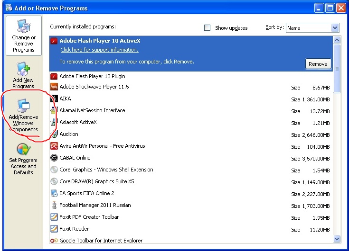
Task: Click the 2,646.00MB size value
Action: (316, 135)
